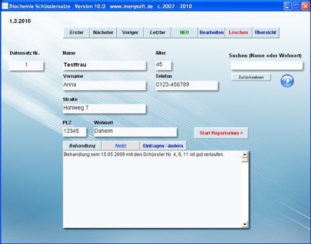Select the Alter field showing 45
Viewport: 311px width, 244px height.
(164, 65)
